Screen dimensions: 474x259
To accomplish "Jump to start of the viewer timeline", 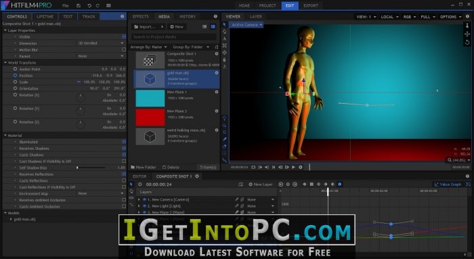I will point(274,167).
